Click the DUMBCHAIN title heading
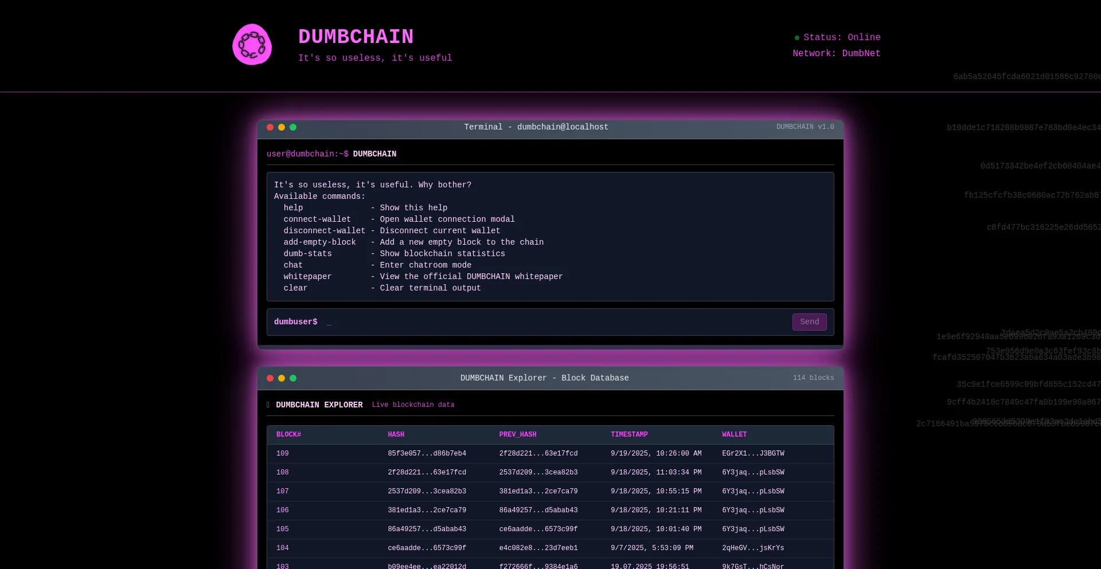Screen dimensions: 1101x569 coord(356,37)
